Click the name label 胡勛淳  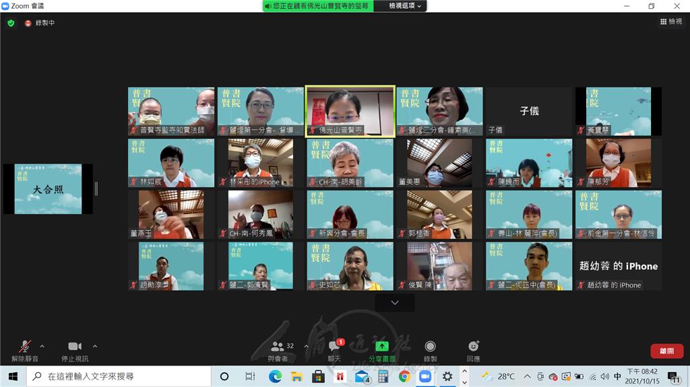coord(150,285)
